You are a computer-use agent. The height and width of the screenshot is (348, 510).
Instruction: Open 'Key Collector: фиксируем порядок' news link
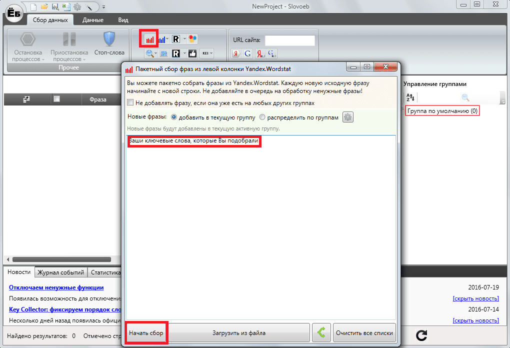(64, 309)
